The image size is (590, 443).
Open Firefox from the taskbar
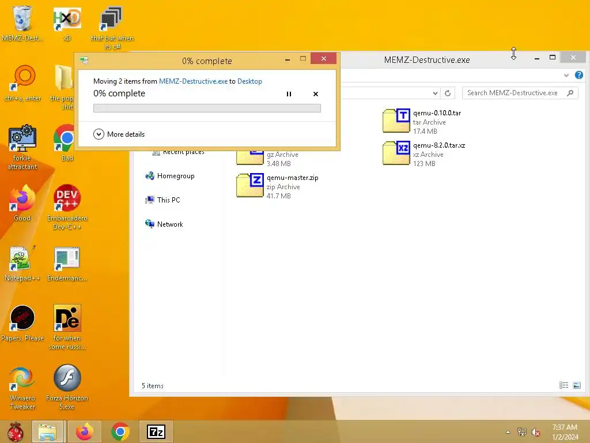(84, 431)
